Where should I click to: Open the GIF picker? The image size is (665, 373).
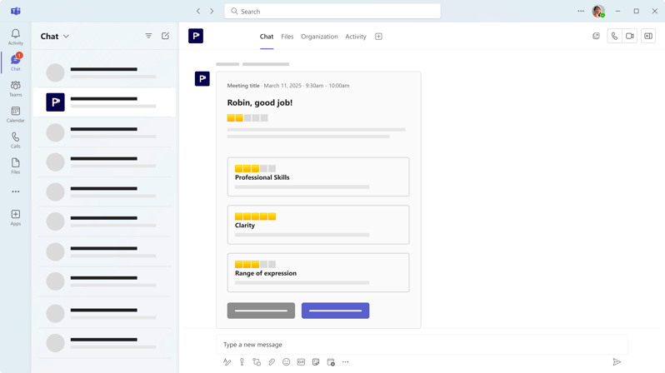coord(301,362)
